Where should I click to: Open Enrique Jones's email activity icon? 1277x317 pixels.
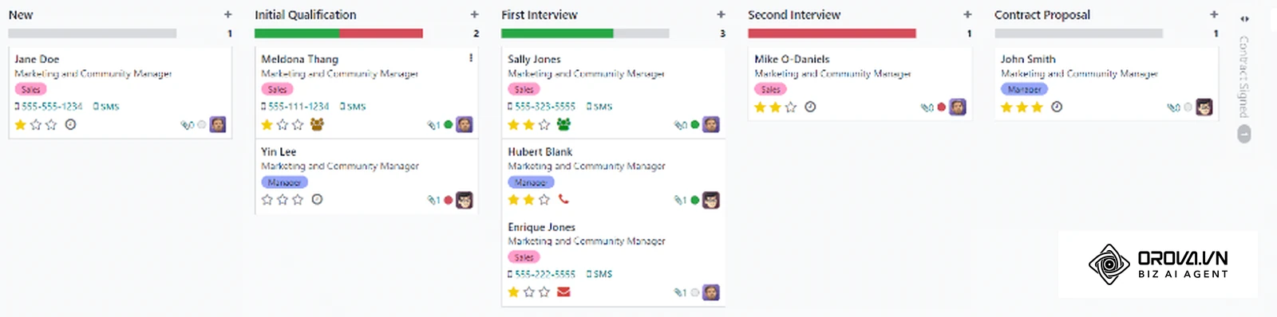click(563, 292)
